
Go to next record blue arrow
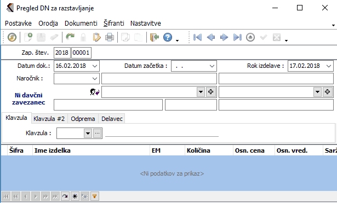(x=224, y=37)
